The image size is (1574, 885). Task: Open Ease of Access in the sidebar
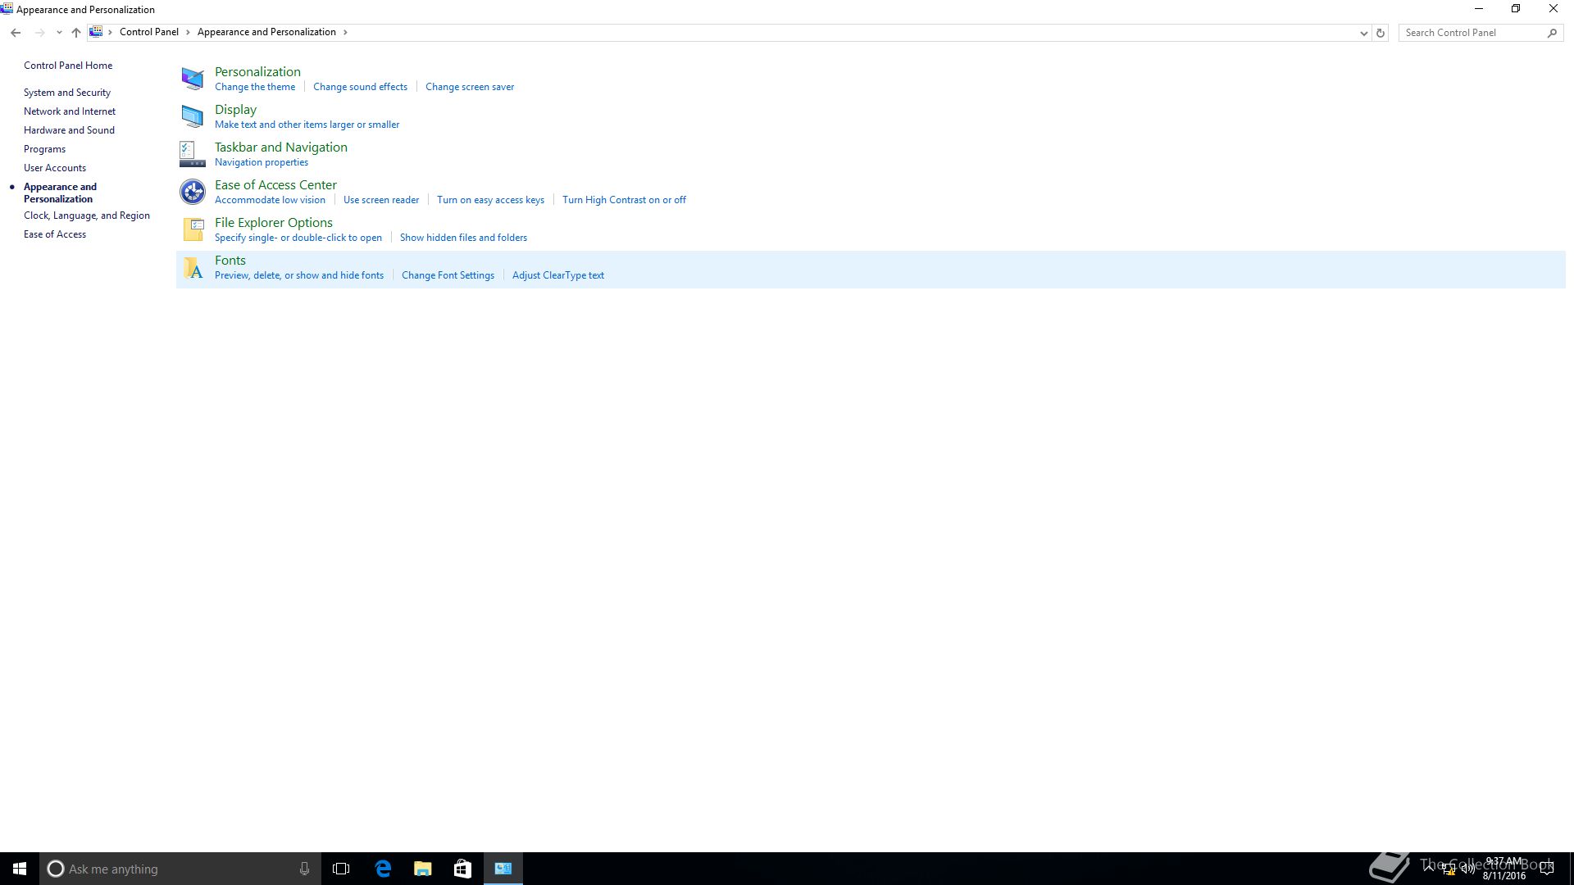[55, 234]
